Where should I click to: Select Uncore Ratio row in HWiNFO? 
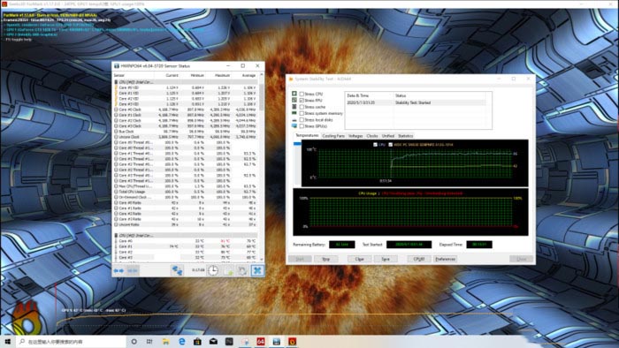(x=186, y=224)
